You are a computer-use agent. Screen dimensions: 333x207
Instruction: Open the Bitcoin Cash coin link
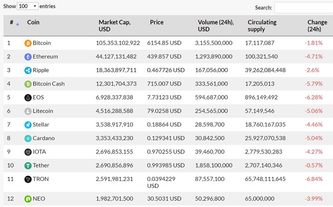(x=49, y=84)
